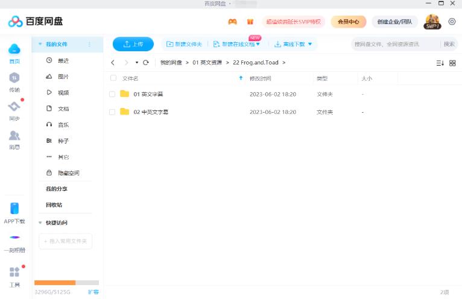462x299 pixels.
Task: Click the game controller icon in header
Action: [232, 22]
